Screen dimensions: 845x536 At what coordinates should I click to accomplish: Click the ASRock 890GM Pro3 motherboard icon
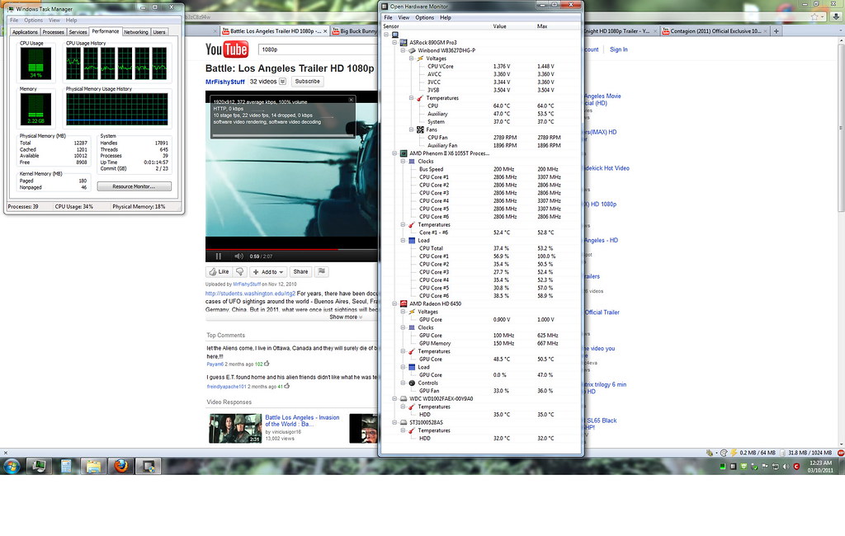pos(403,42)
